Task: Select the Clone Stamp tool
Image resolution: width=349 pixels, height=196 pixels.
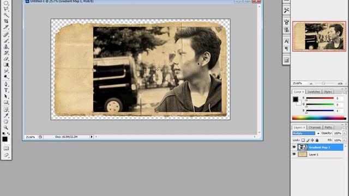Action: point(6,47)
